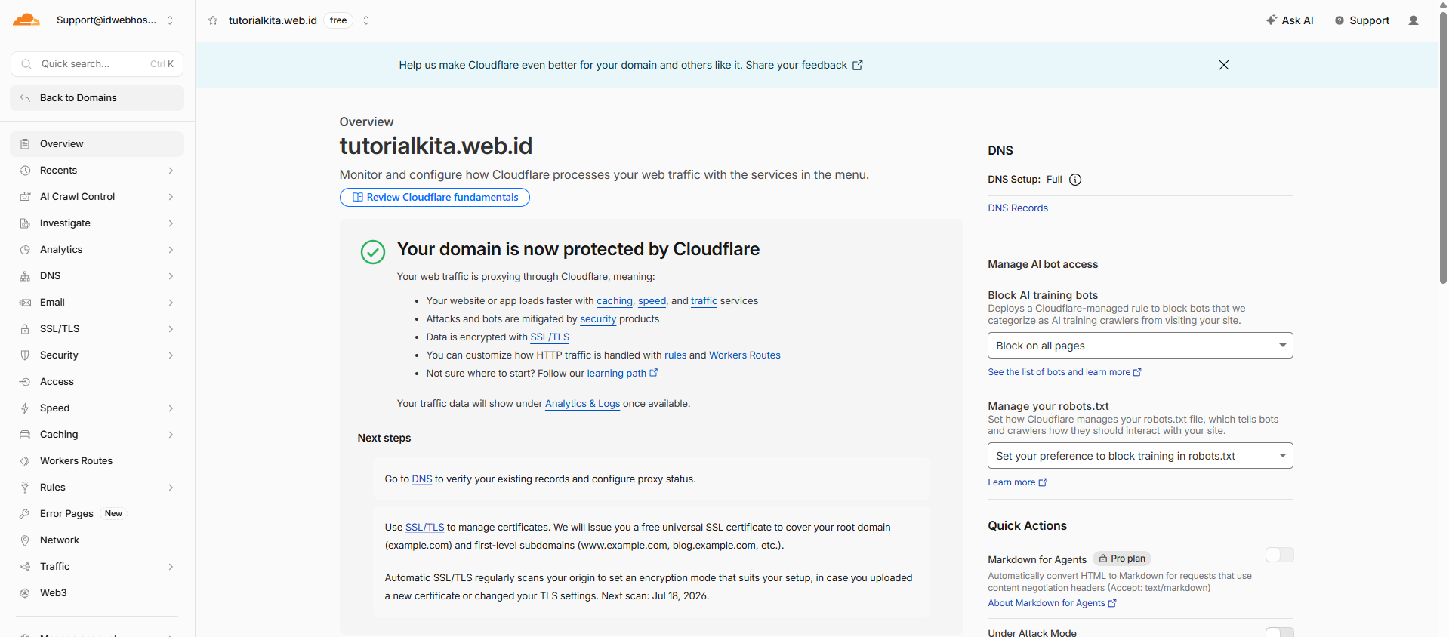
Task: Expand the Recents menu chevron
Action: (171, 171)
